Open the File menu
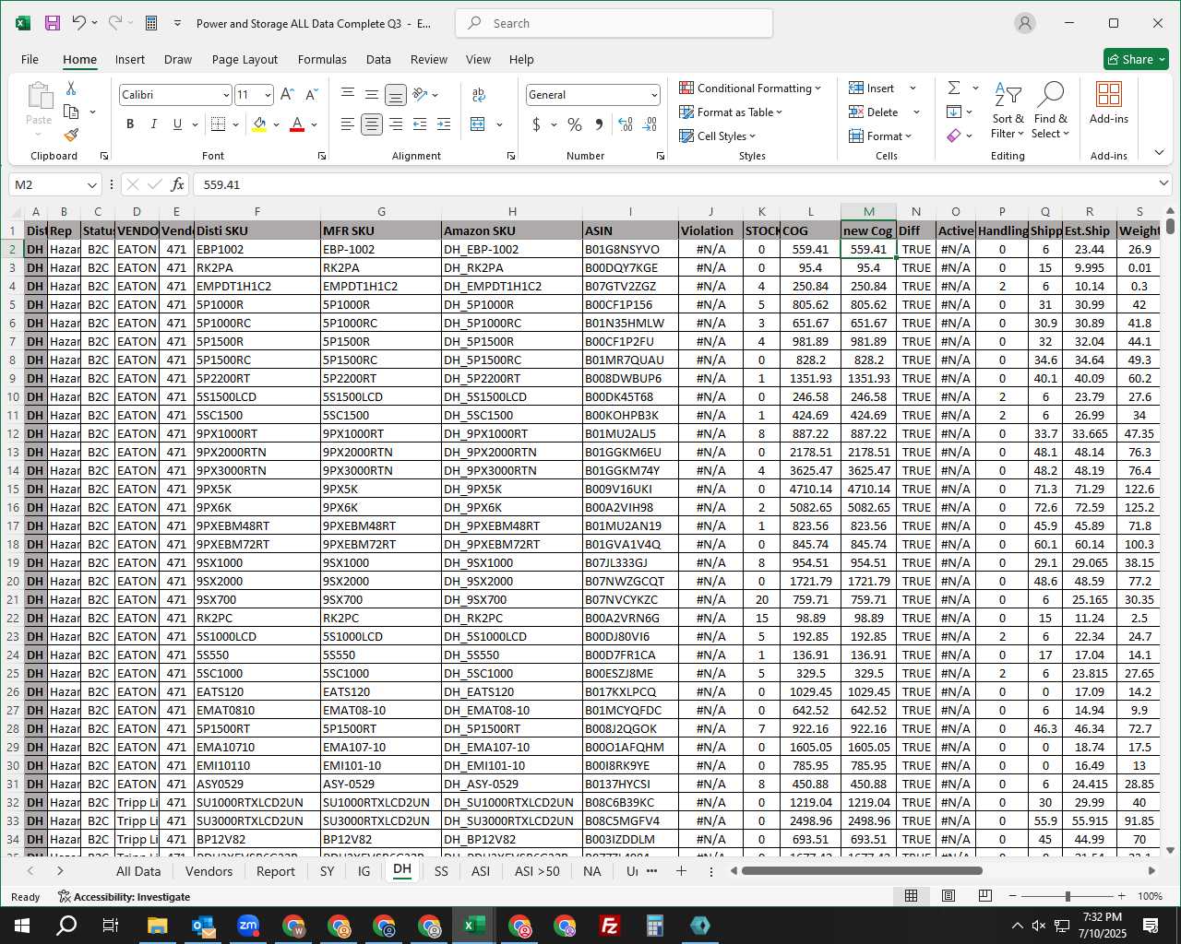The height and width of the screenshot is (944, 1181). [30, 59]
